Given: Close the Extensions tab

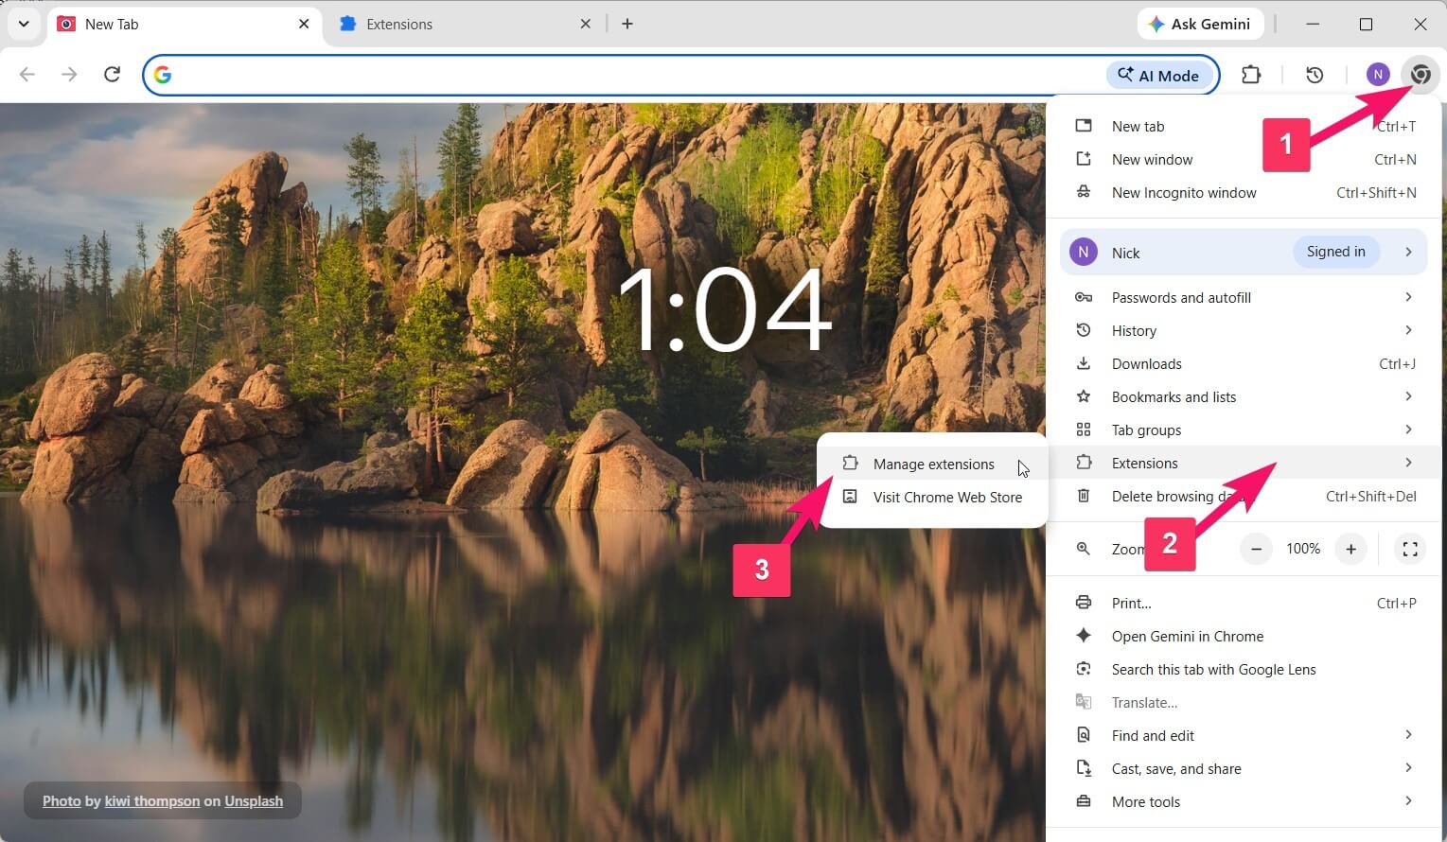Looking at the screenshot, I should (586, 24).
